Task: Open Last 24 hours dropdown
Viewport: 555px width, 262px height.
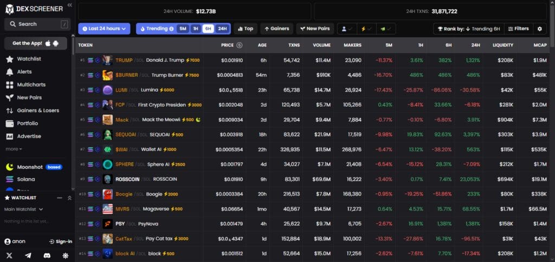Action: tap(104, 29)
